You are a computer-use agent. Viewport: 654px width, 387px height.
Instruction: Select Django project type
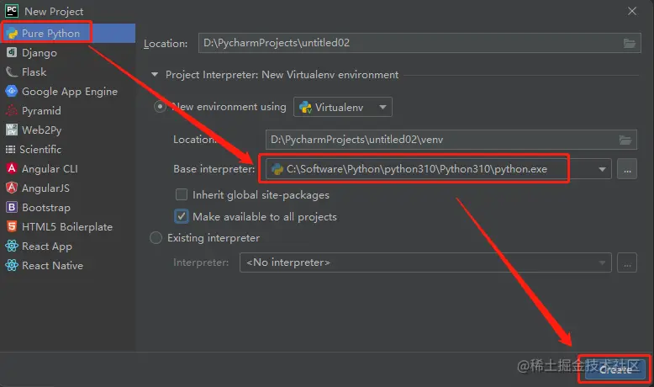[x=68, y=53]
